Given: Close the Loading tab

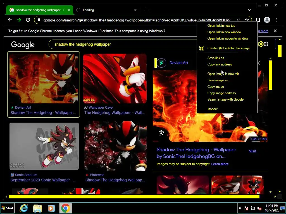Looking at the screenshot, I should point(135,10).
